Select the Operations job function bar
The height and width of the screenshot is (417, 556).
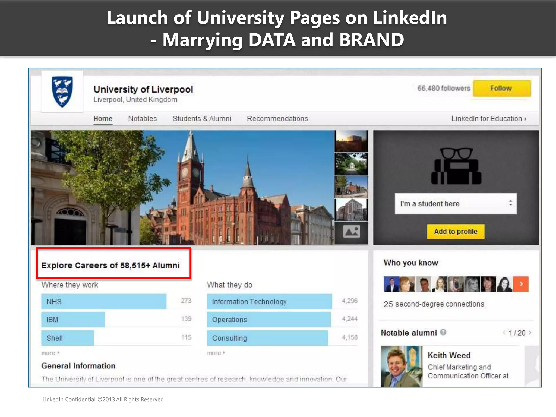(269, 320)
